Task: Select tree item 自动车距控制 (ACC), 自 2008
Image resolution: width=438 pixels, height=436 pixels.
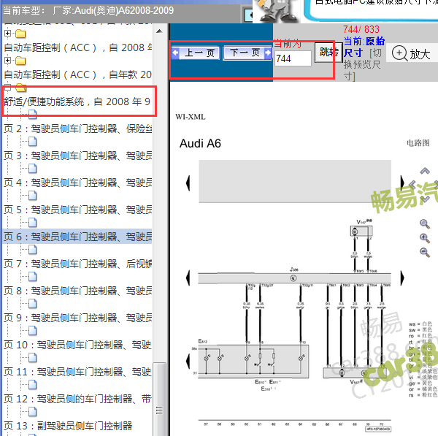Action: 78,47
